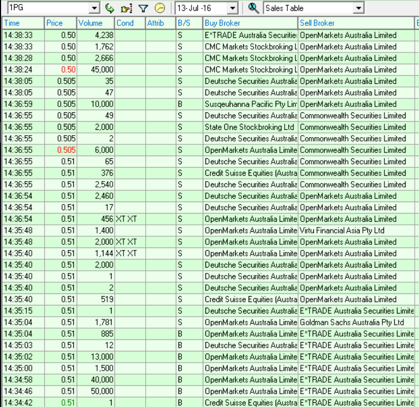
Task: Click Susqeuhanna Pacific Pty buy broker cell
Action: tap(250, 104)
